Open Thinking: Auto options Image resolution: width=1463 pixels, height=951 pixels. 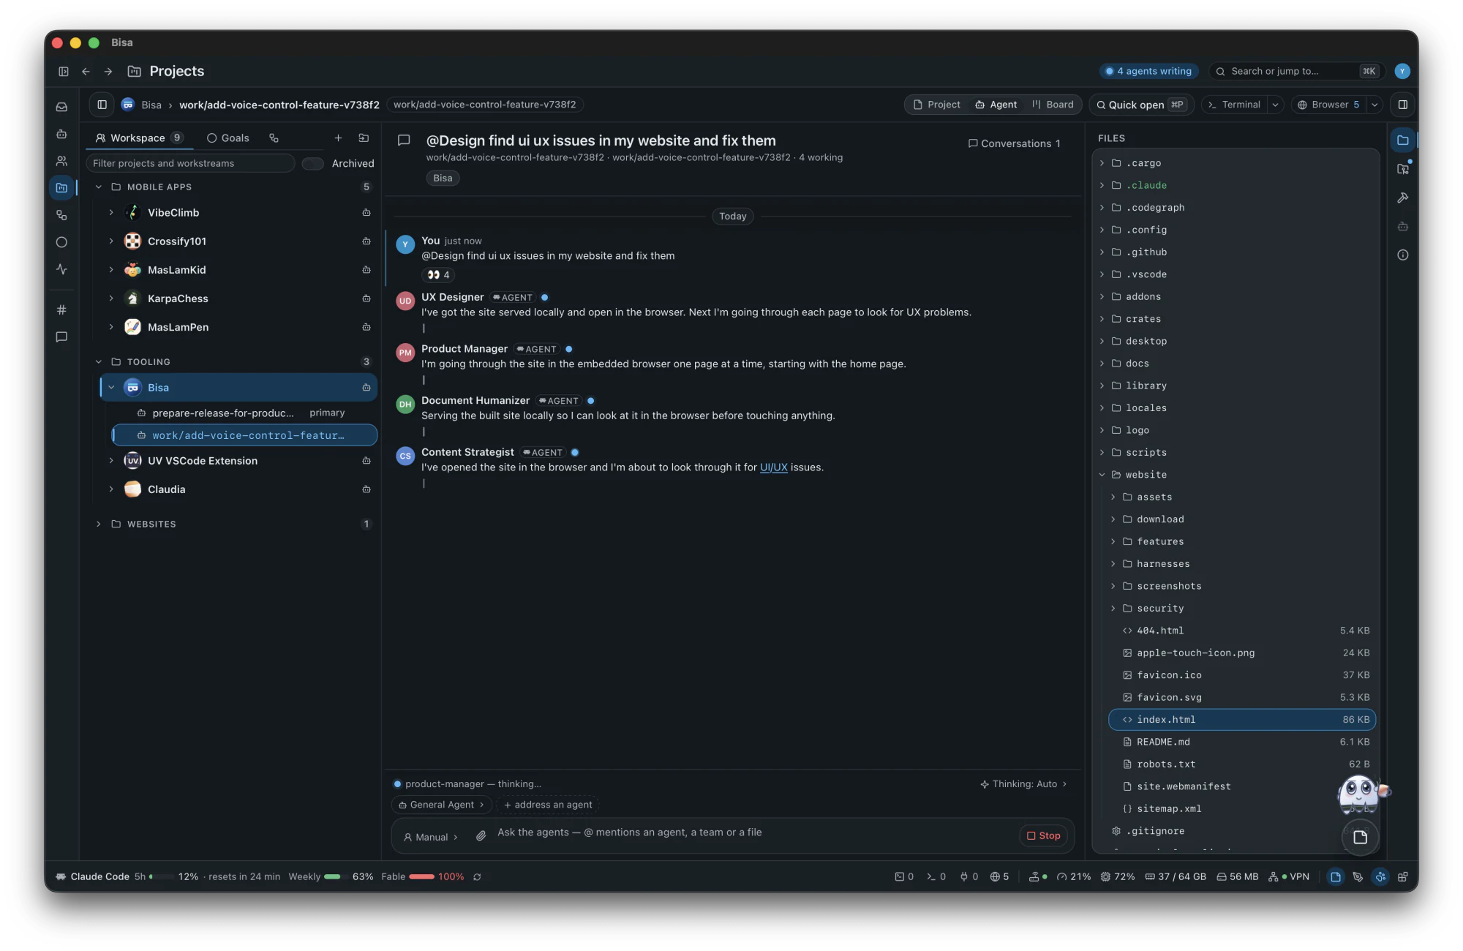pos(1023,783)
